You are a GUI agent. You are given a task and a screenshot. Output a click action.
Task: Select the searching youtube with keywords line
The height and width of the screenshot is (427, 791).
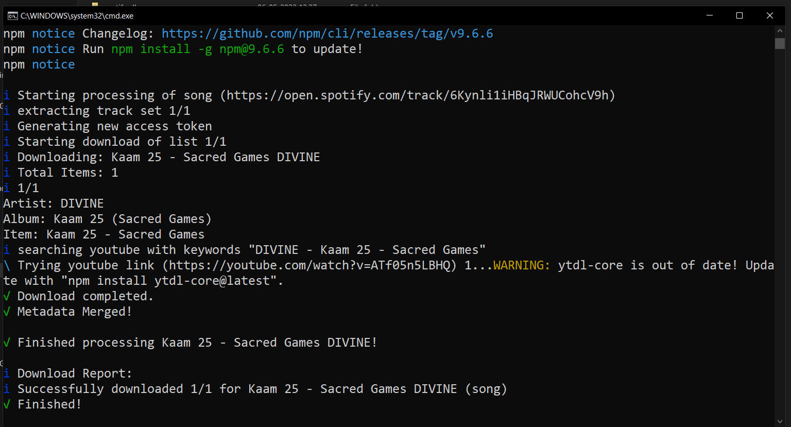(242, 249)
